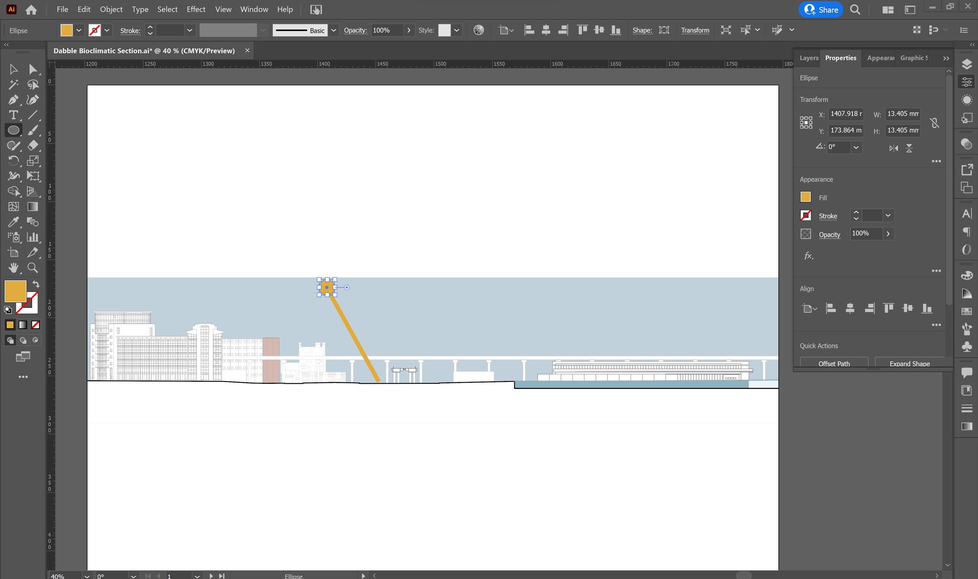
Task: Click the X position input field
Action: 846,114
